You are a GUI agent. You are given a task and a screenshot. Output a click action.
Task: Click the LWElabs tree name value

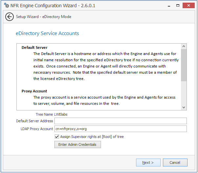tap(61, 114)
